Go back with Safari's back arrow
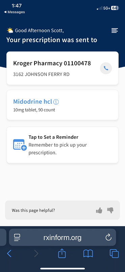Image resolution: width=125 pixels, height=272 pixels. [x=9, y=254]
